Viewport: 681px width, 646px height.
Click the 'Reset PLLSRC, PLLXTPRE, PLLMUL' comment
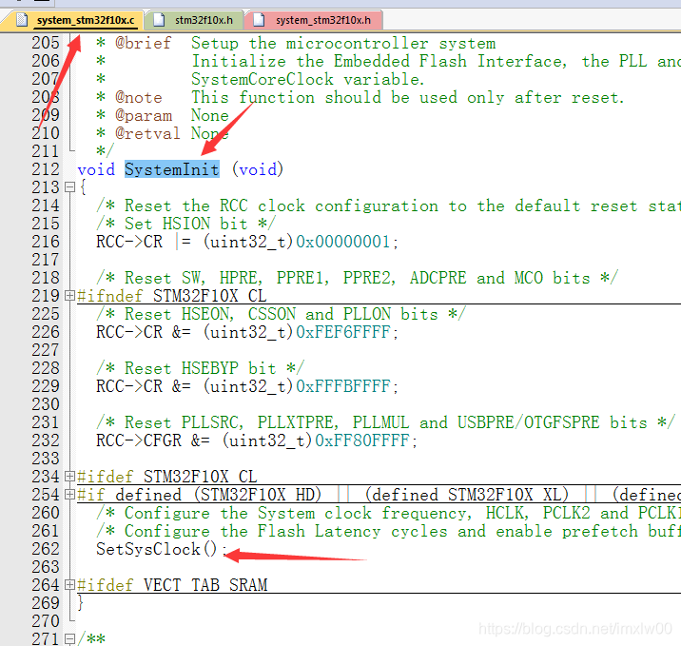385,422
